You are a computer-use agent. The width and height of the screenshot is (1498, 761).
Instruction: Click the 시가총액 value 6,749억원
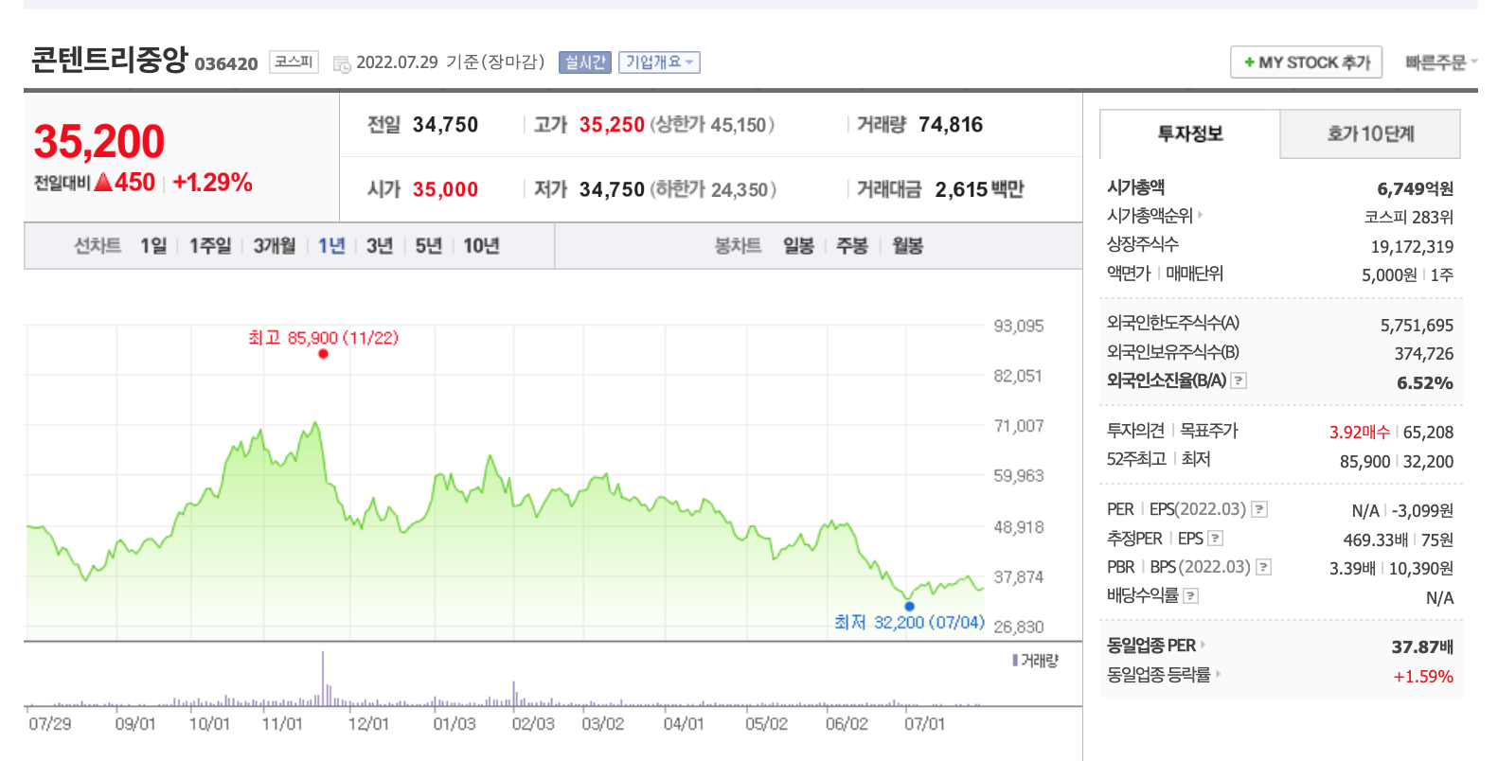pos(1415,189)
